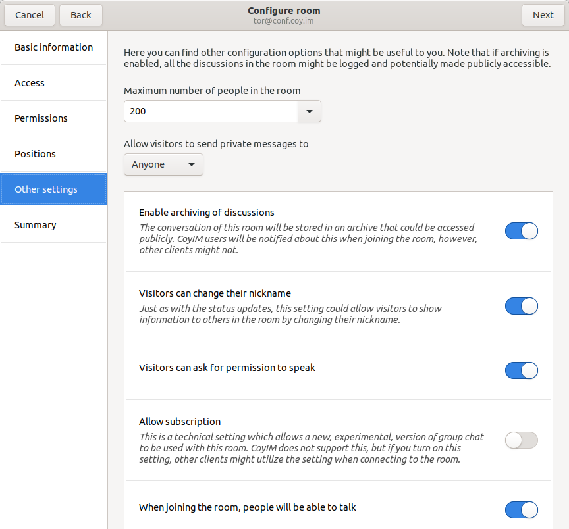
Task: Switch to the Access section
Action: (53, 83)
